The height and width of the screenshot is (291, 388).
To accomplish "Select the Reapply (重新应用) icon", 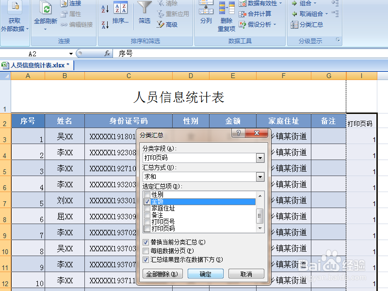I will 161,14.
